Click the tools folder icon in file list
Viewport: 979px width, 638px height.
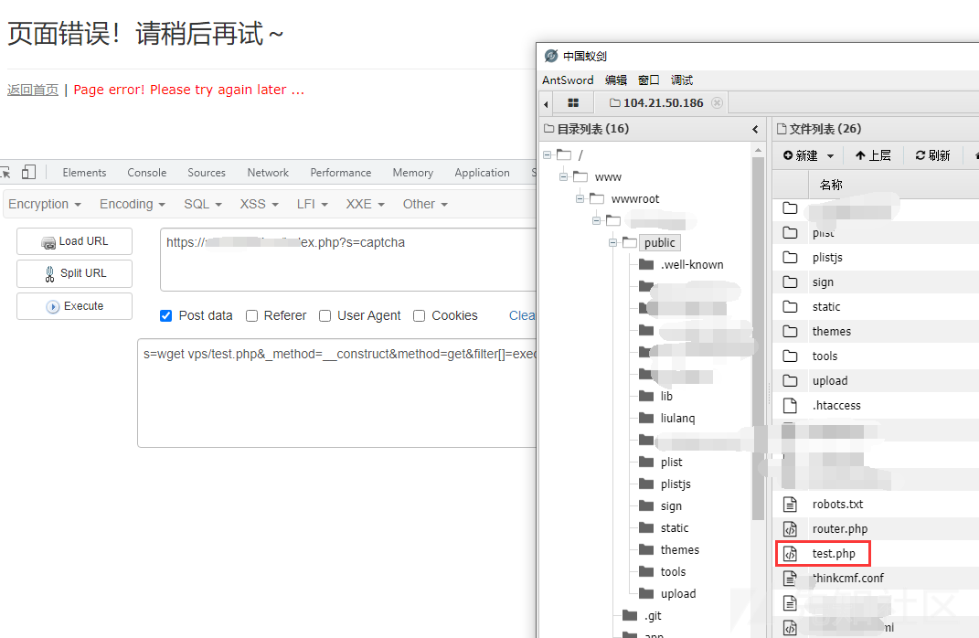pos(790,356)
